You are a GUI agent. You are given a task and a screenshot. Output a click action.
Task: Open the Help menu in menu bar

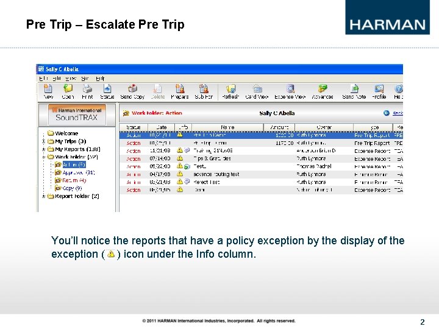click(x=100, y=79)
